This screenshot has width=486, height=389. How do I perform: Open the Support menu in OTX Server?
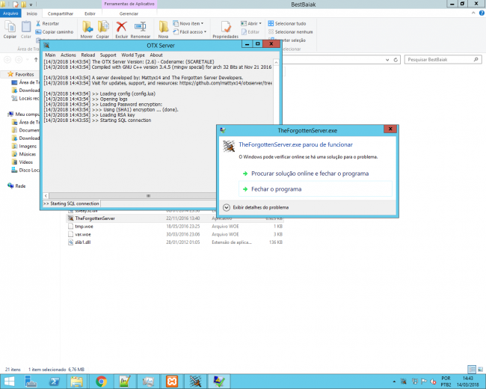pos(108,55)
